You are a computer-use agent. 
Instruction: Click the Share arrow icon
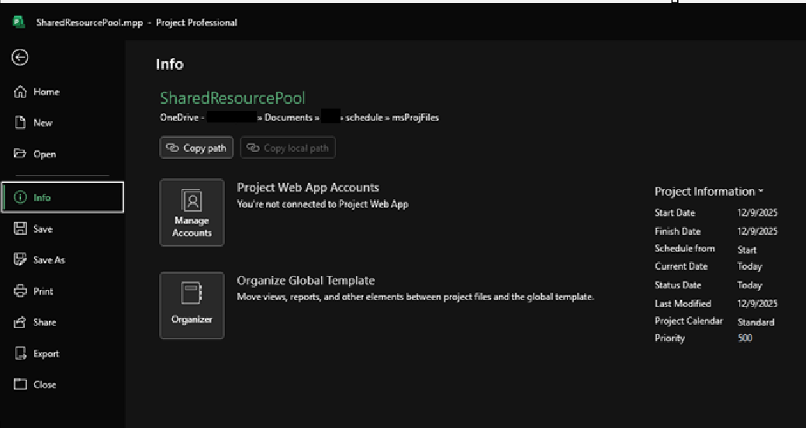click(20, 322)
